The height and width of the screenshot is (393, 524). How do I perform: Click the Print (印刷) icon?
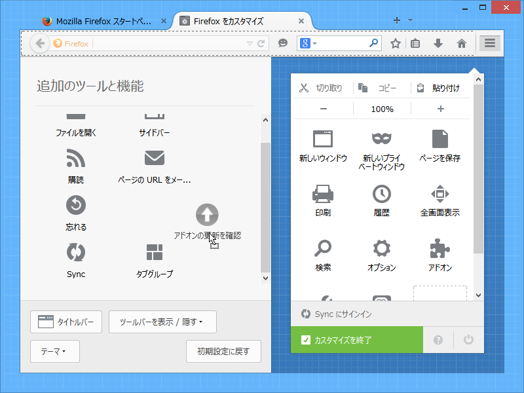coord(323,193)
